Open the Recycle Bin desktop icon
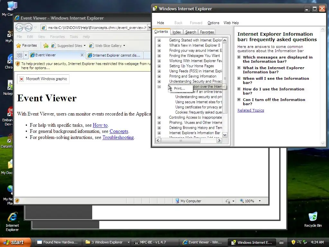The height and width of the screenshot is (247, 329). 313,220
